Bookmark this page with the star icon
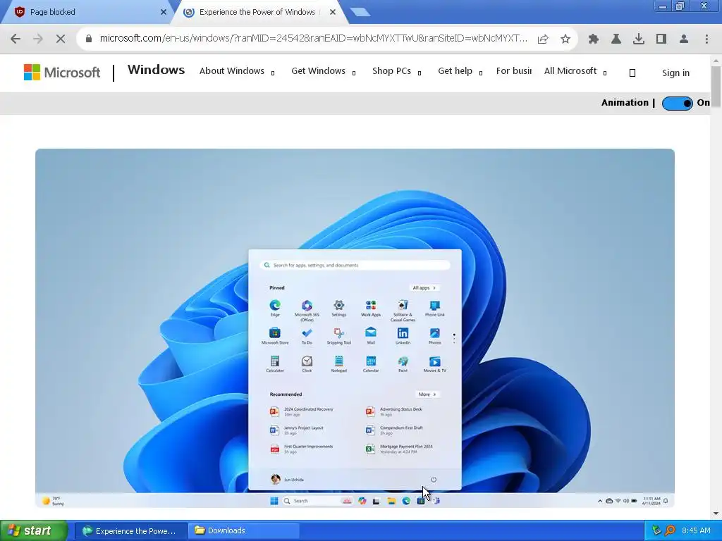Image resolution: width=722 pixels, height=541 pixels. [565, 39]
